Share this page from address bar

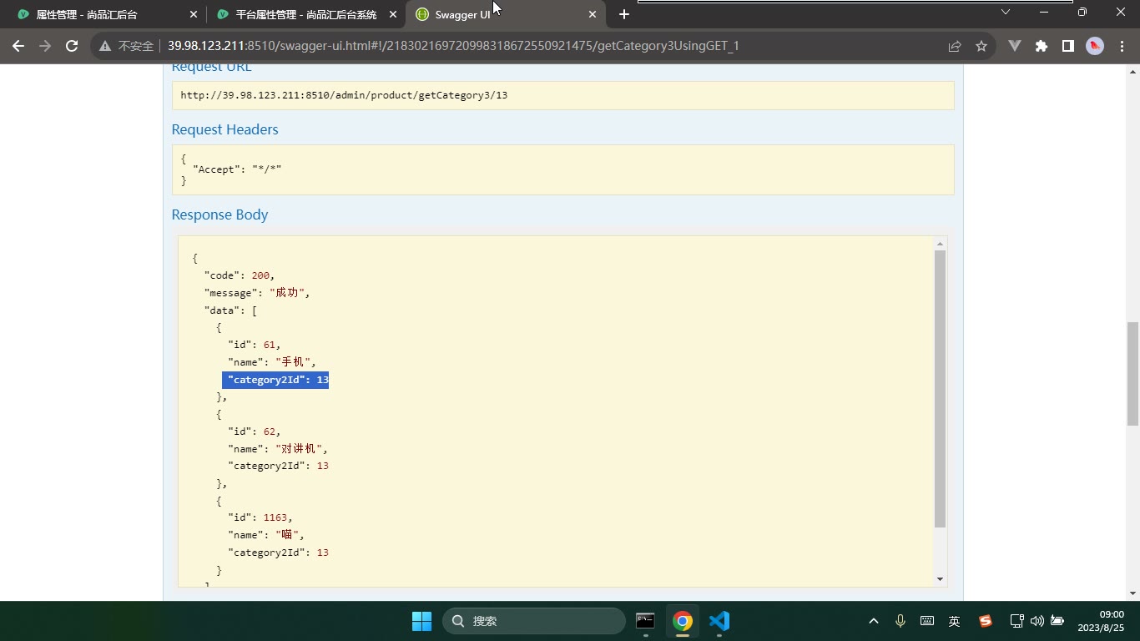point(955,46)
